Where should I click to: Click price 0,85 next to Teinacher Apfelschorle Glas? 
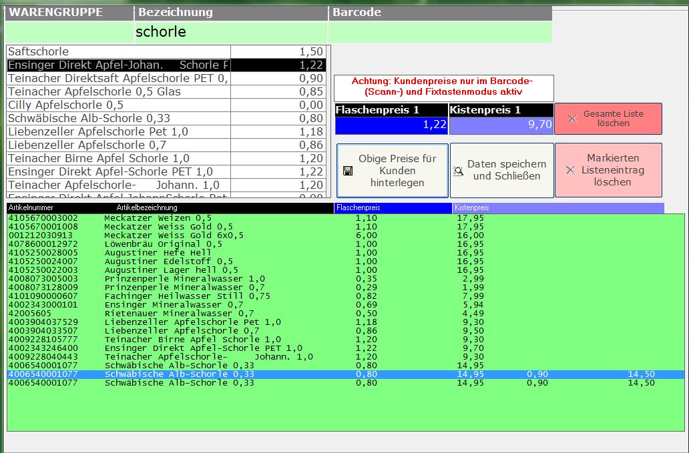311,92
